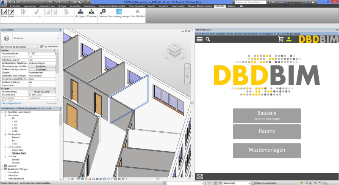Open the Verwalten ribbon tab
Image resolution: width=339 pixels, height=185 pixels.
tap(163, 6)
